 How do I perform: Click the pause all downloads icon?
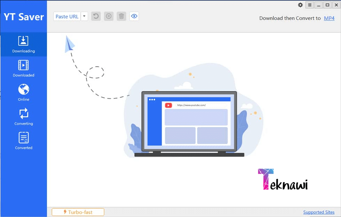tap(109, 16)
